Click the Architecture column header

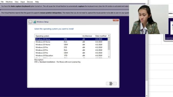pyautogui.click(x=88, y=36)
